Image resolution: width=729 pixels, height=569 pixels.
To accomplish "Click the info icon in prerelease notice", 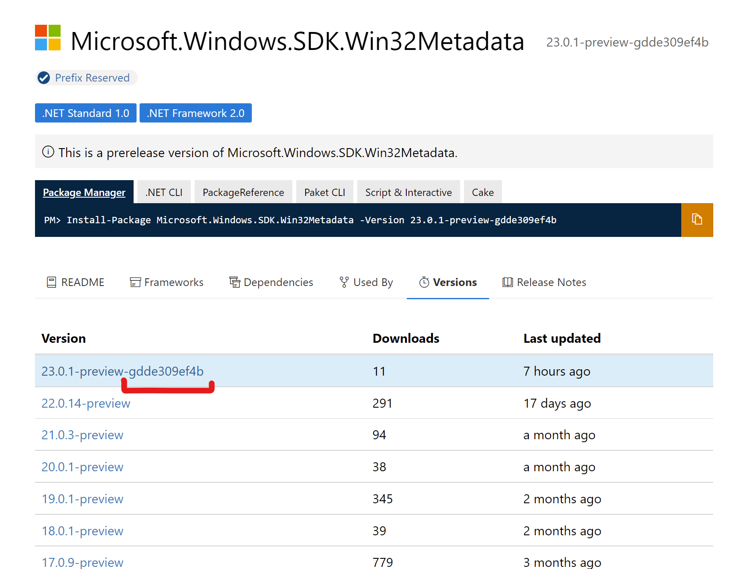I will [48, 152].
